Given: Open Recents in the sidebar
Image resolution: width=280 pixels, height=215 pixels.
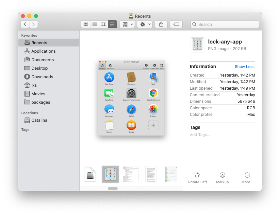Looking at the screenshot, I should point(49,43).
